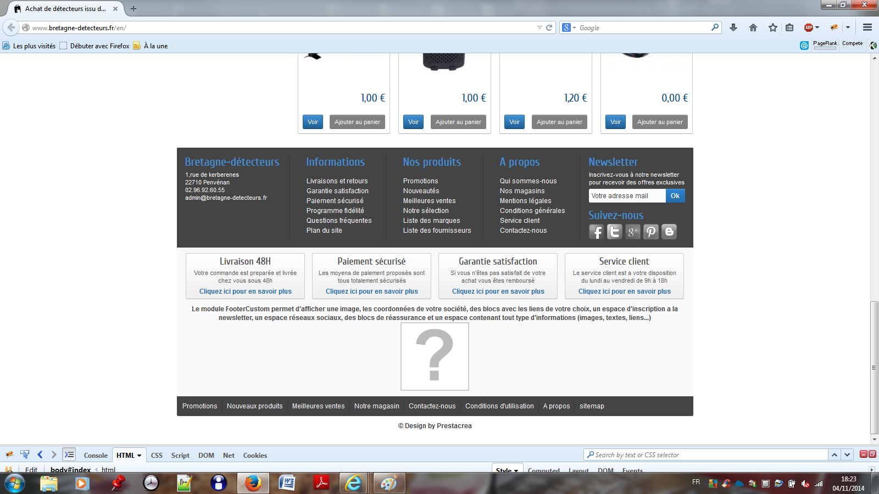Open Paint from the taskbar
Screen dimensions: 879x494
coord(388,483)
